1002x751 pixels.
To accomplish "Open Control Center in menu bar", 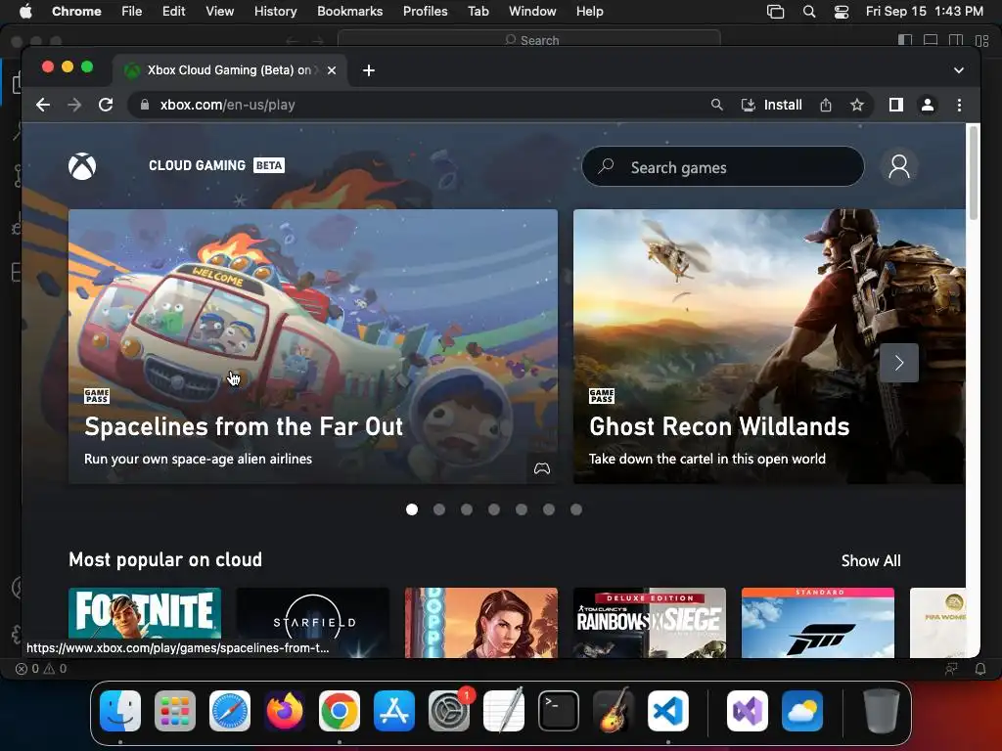I will tap(842, 12).
